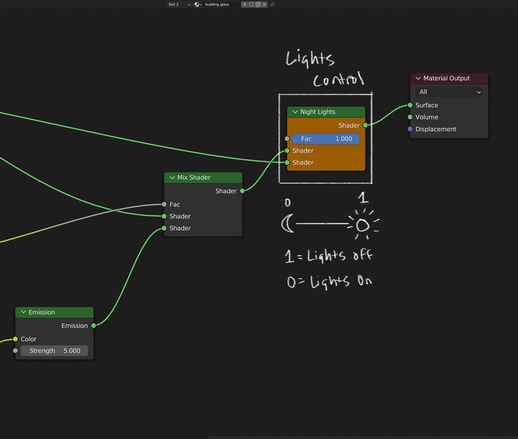The height and width of the screenshot is (439, 518).
Task: Click the Displacement input socket
Action: point(410,129)
